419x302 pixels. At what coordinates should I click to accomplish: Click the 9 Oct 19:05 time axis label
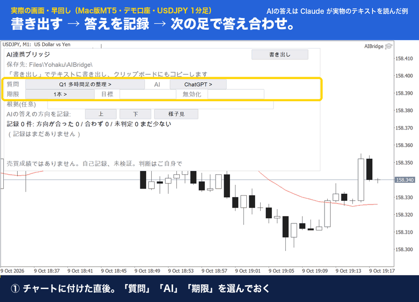[x=281, y=271]
